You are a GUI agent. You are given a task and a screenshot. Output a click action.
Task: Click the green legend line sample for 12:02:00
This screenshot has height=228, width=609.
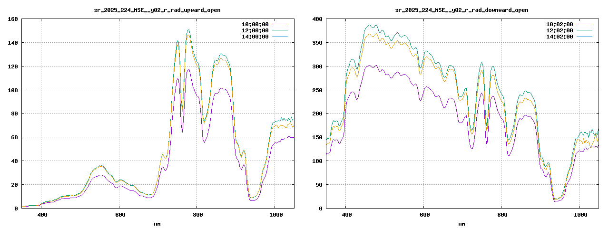(x=584, y=30)
